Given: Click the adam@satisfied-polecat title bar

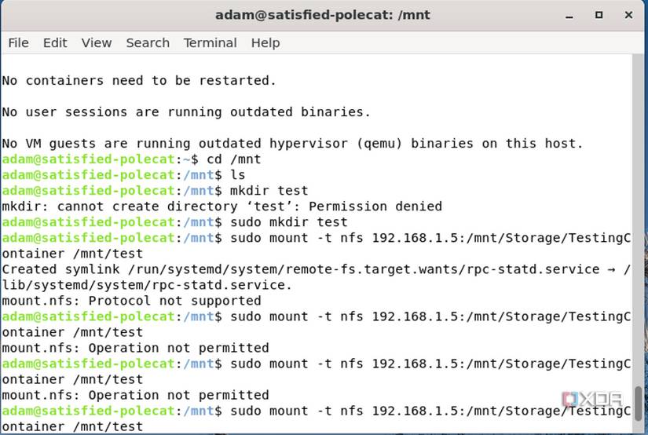Looking at the screenshot, I should pyautogui.click(x=323, y=15).
